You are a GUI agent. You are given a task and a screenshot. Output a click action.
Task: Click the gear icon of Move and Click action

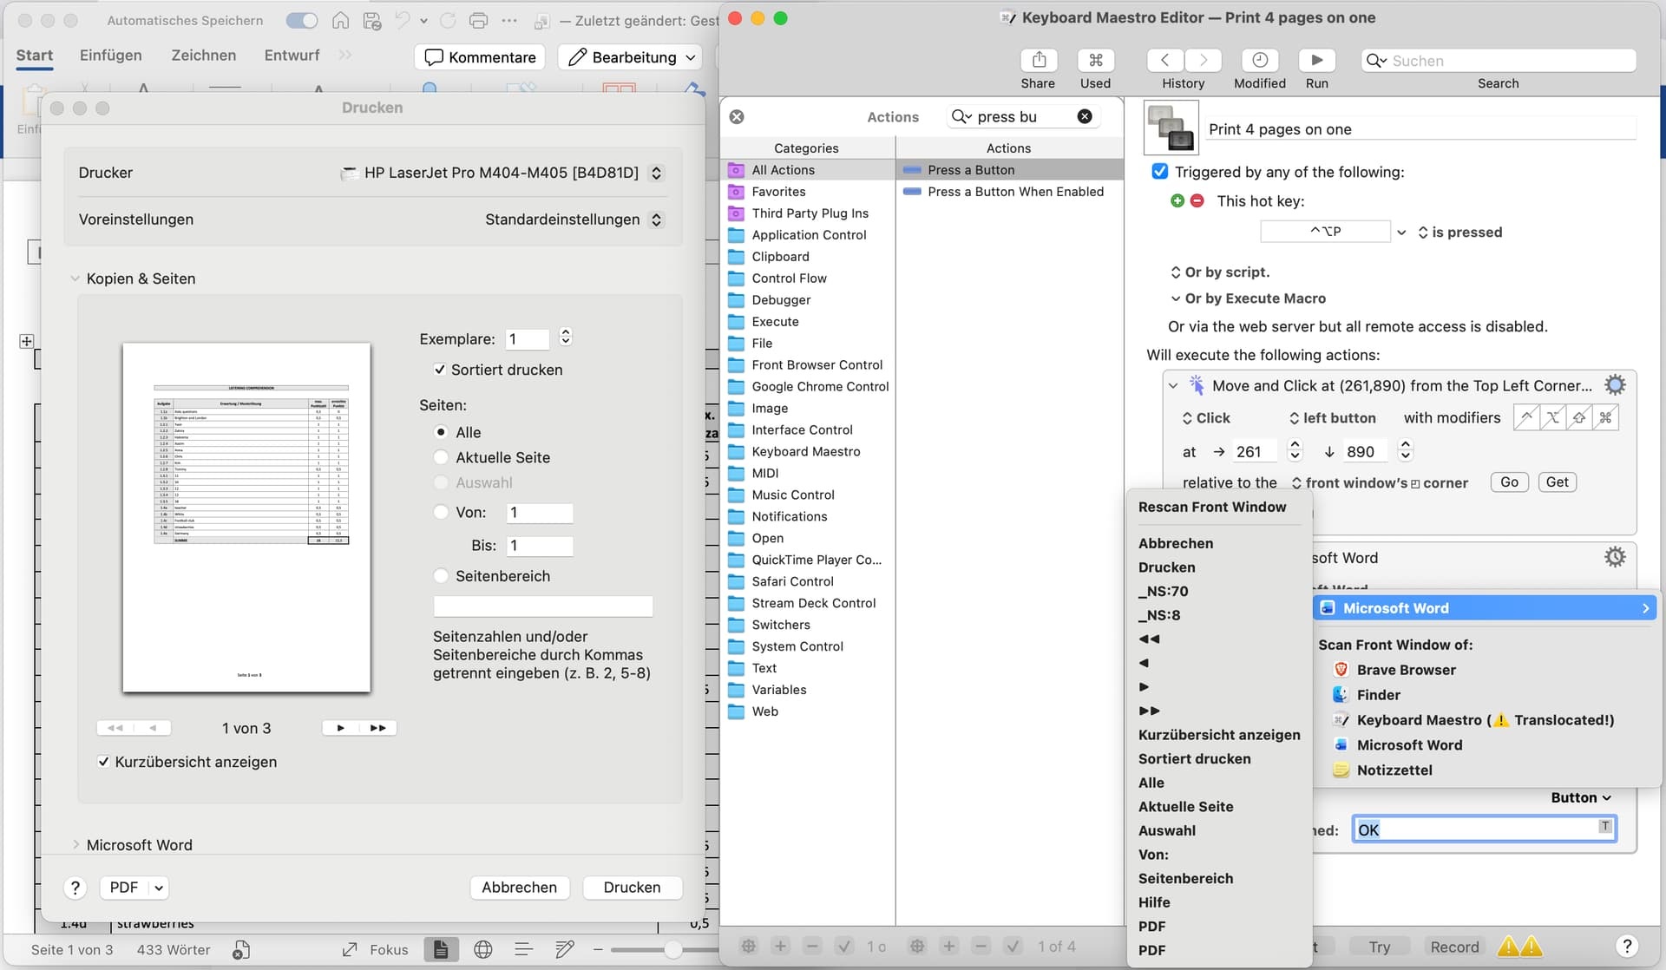[1615, 385]
